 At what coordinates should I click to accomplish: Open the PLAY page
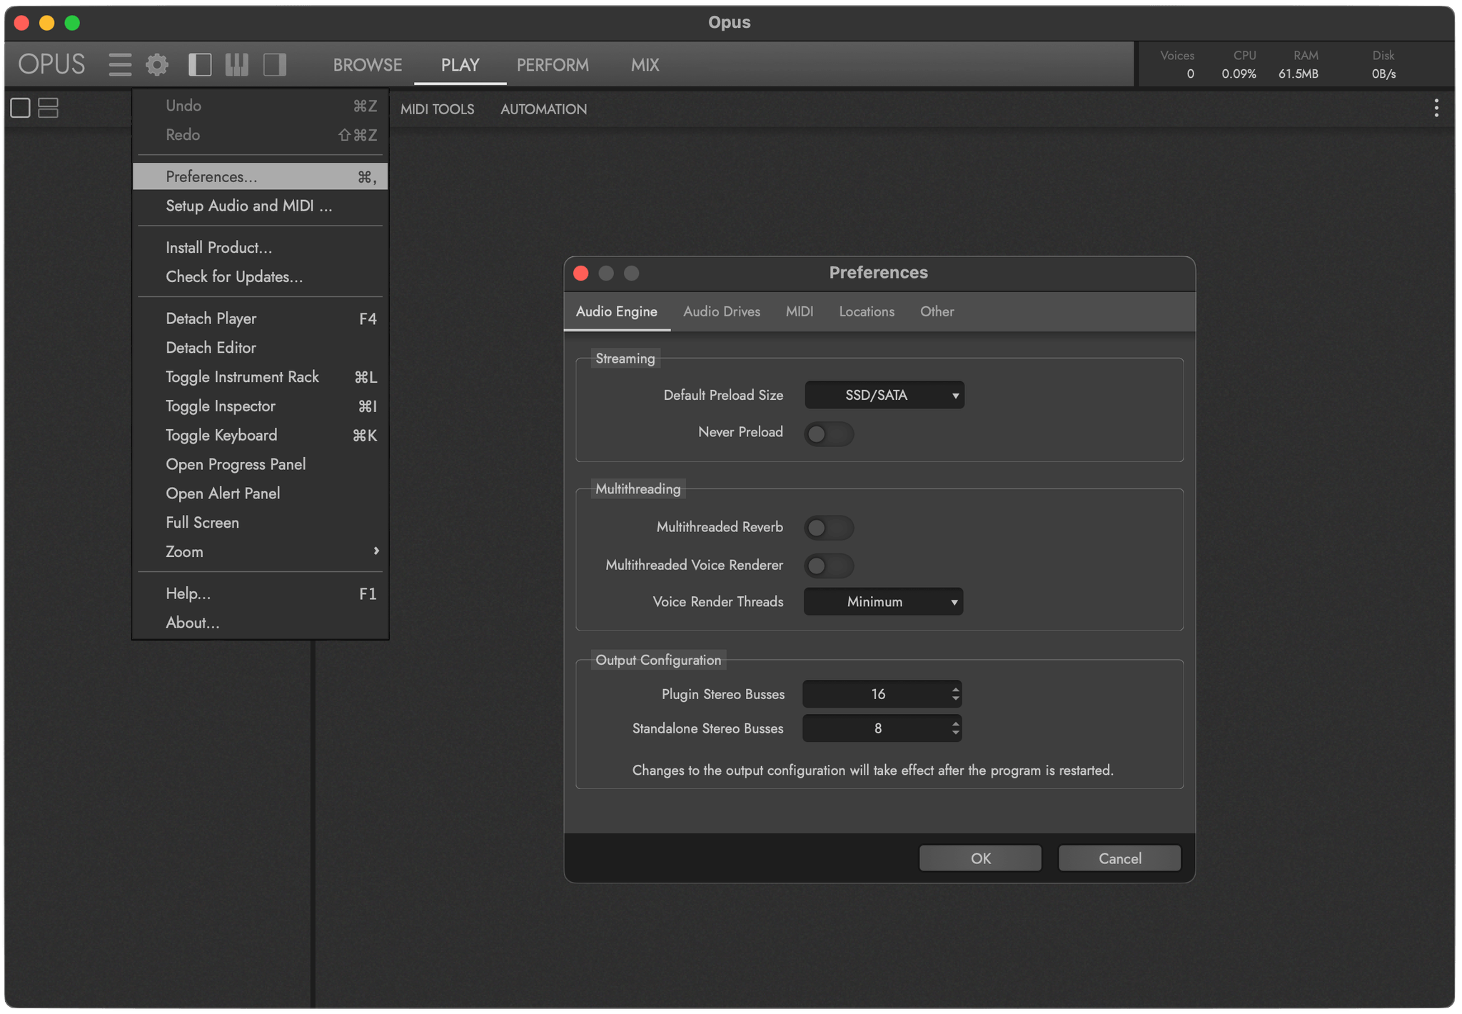460,65
